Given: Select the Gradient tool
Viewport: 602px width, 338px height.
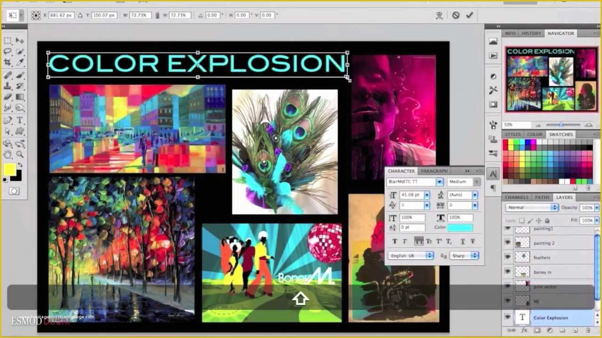Looking at the screenshot, I should [20, 97].
